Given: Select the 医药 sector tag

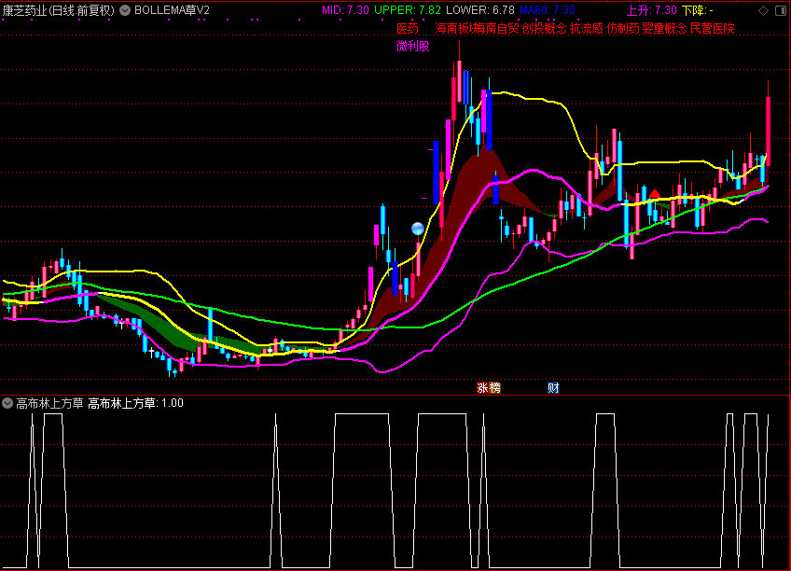Looking at the screenshot, I should pos(408,28).
